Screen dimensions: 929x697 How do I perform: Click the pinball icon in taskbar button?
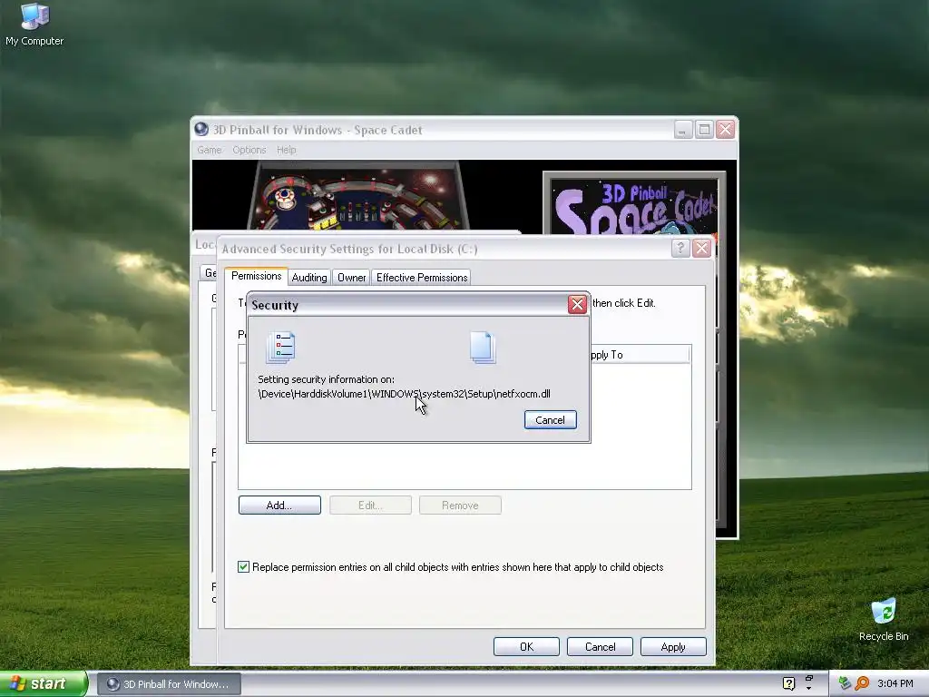pos(112,684)
